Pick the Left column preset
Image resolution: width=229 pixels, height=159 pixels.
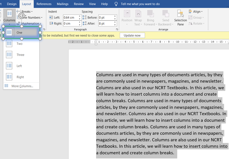coord(19,66)
